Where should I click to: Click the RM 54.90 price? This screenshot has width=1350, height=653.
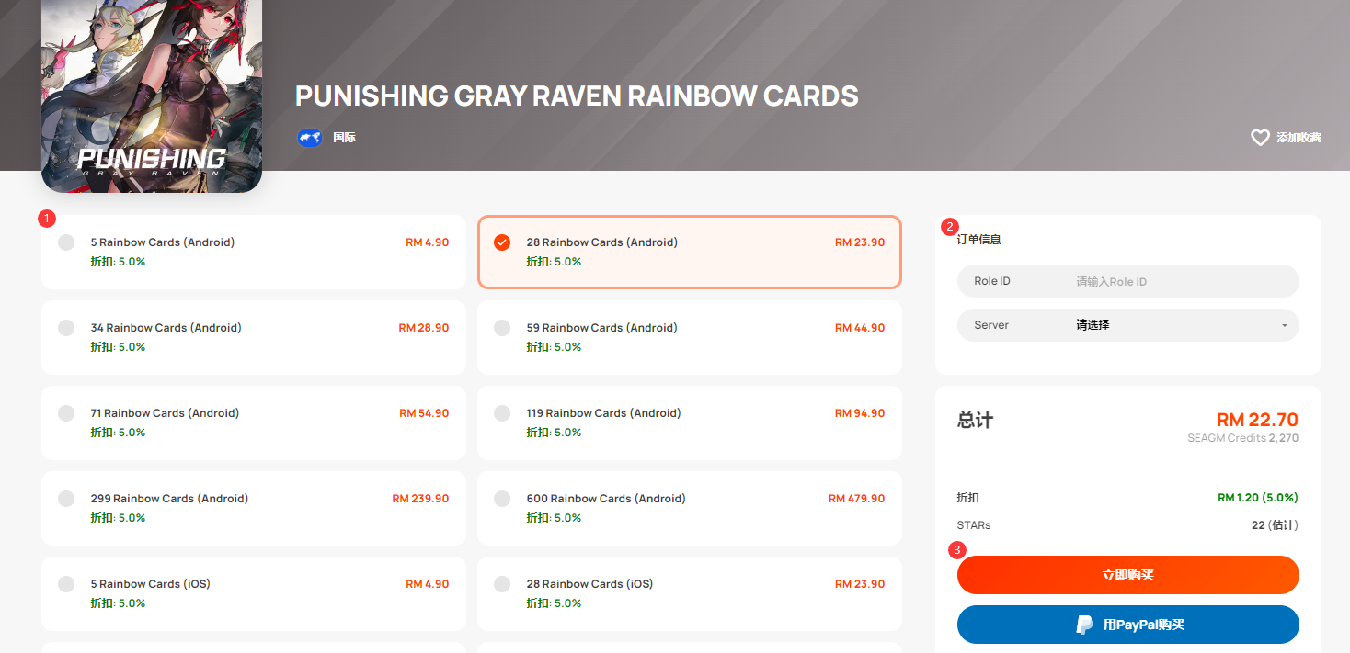pos(424,413)
